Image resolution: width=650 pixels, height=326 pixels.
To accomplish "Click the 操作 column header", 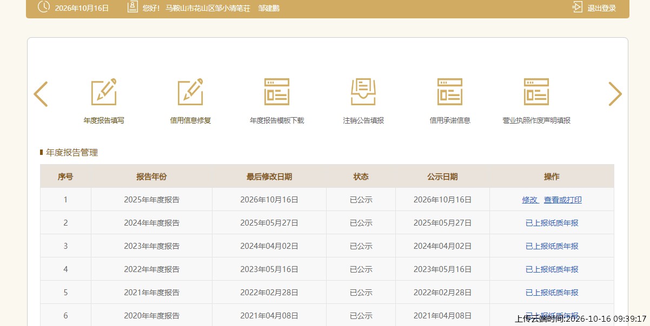I will coord(552,176).
